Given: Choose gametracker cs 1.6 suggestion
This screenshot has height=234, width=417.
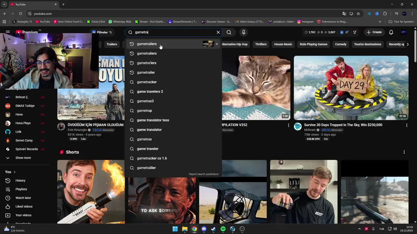Looking at the screenshot, I should (x=173, y=158).
